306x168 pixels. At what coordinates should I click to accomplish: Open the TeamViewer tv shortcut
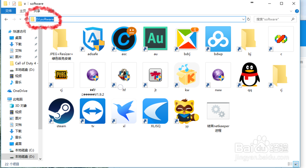(x=93, y=111)
